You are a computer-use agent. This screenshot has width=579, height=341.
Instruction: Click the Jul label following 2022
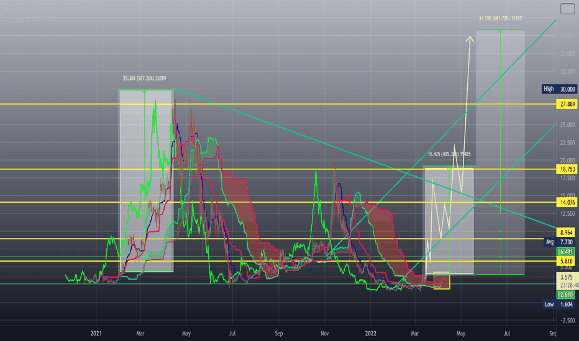pos(507,334)
